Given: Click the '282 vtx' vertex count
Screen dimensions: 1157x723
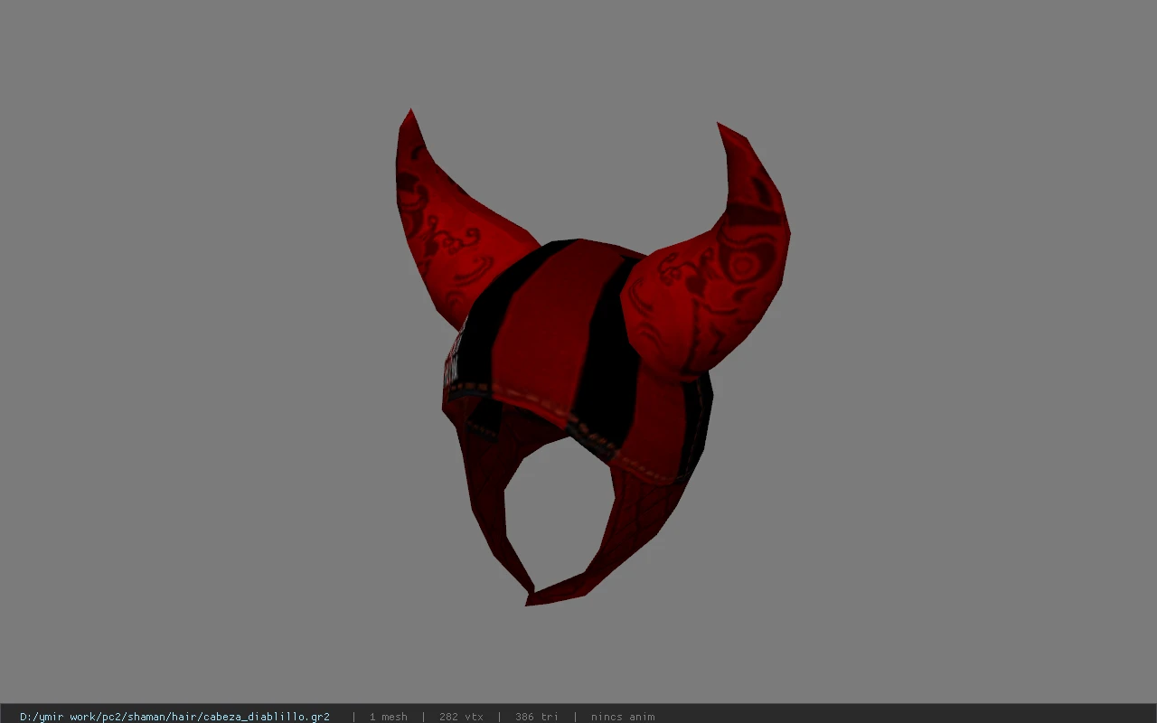Looking at the screenshot, I should coord(461,717).
